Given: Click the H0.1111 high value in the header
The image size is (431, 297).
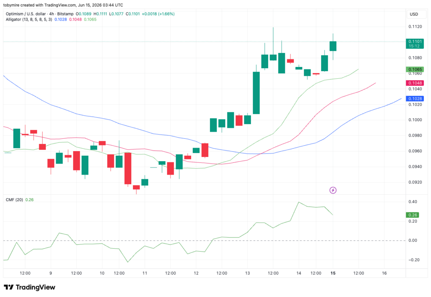Looking at the screenshot, I should pyautogui.click(x=100, y=14).
